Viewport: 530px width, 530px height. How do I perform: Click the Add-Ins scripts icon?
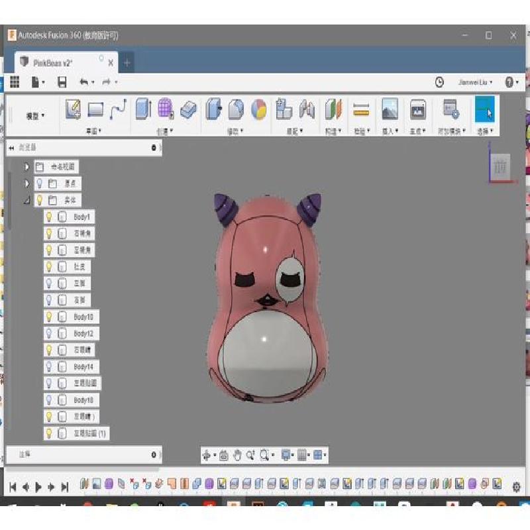coord(451,109)
